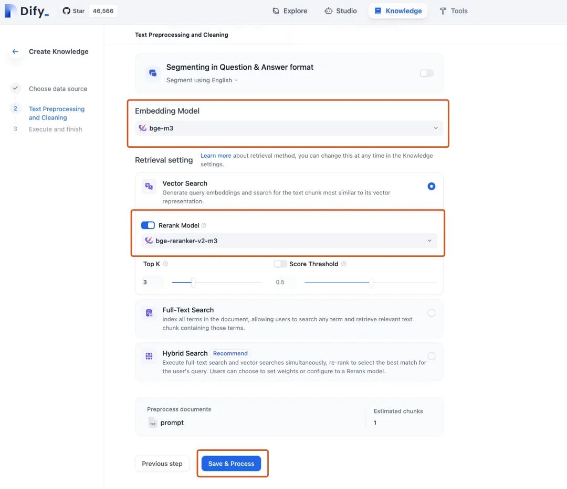The width and height of the screenshot is (567, 489).
Task: Click the checkmark icon for Choose data source
Action: point(15,88)
